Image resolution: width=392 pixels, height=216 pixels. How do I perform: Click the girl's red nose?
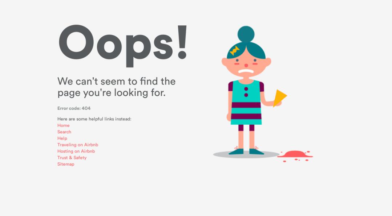tap(246, 65)
